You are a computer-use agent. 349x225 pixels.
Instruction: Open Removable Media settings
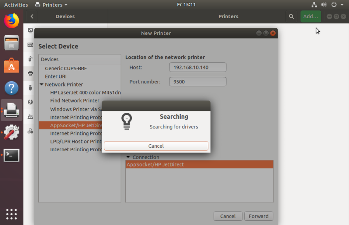pos(30,88)
